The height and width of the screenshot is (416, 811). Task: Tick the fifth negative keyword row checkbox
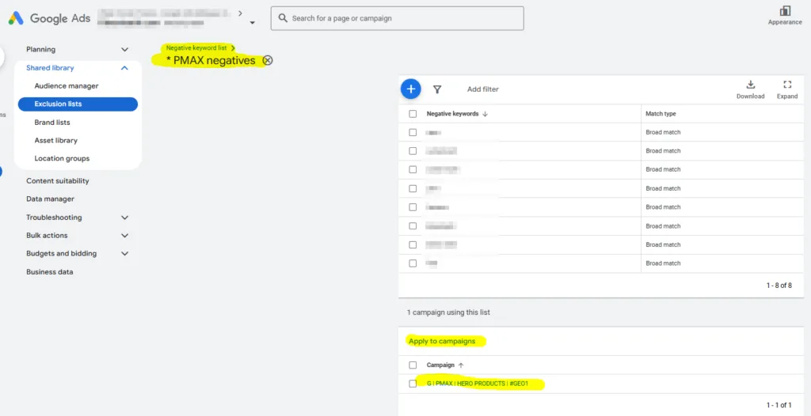pyautogui.click(x=413, y=207)
